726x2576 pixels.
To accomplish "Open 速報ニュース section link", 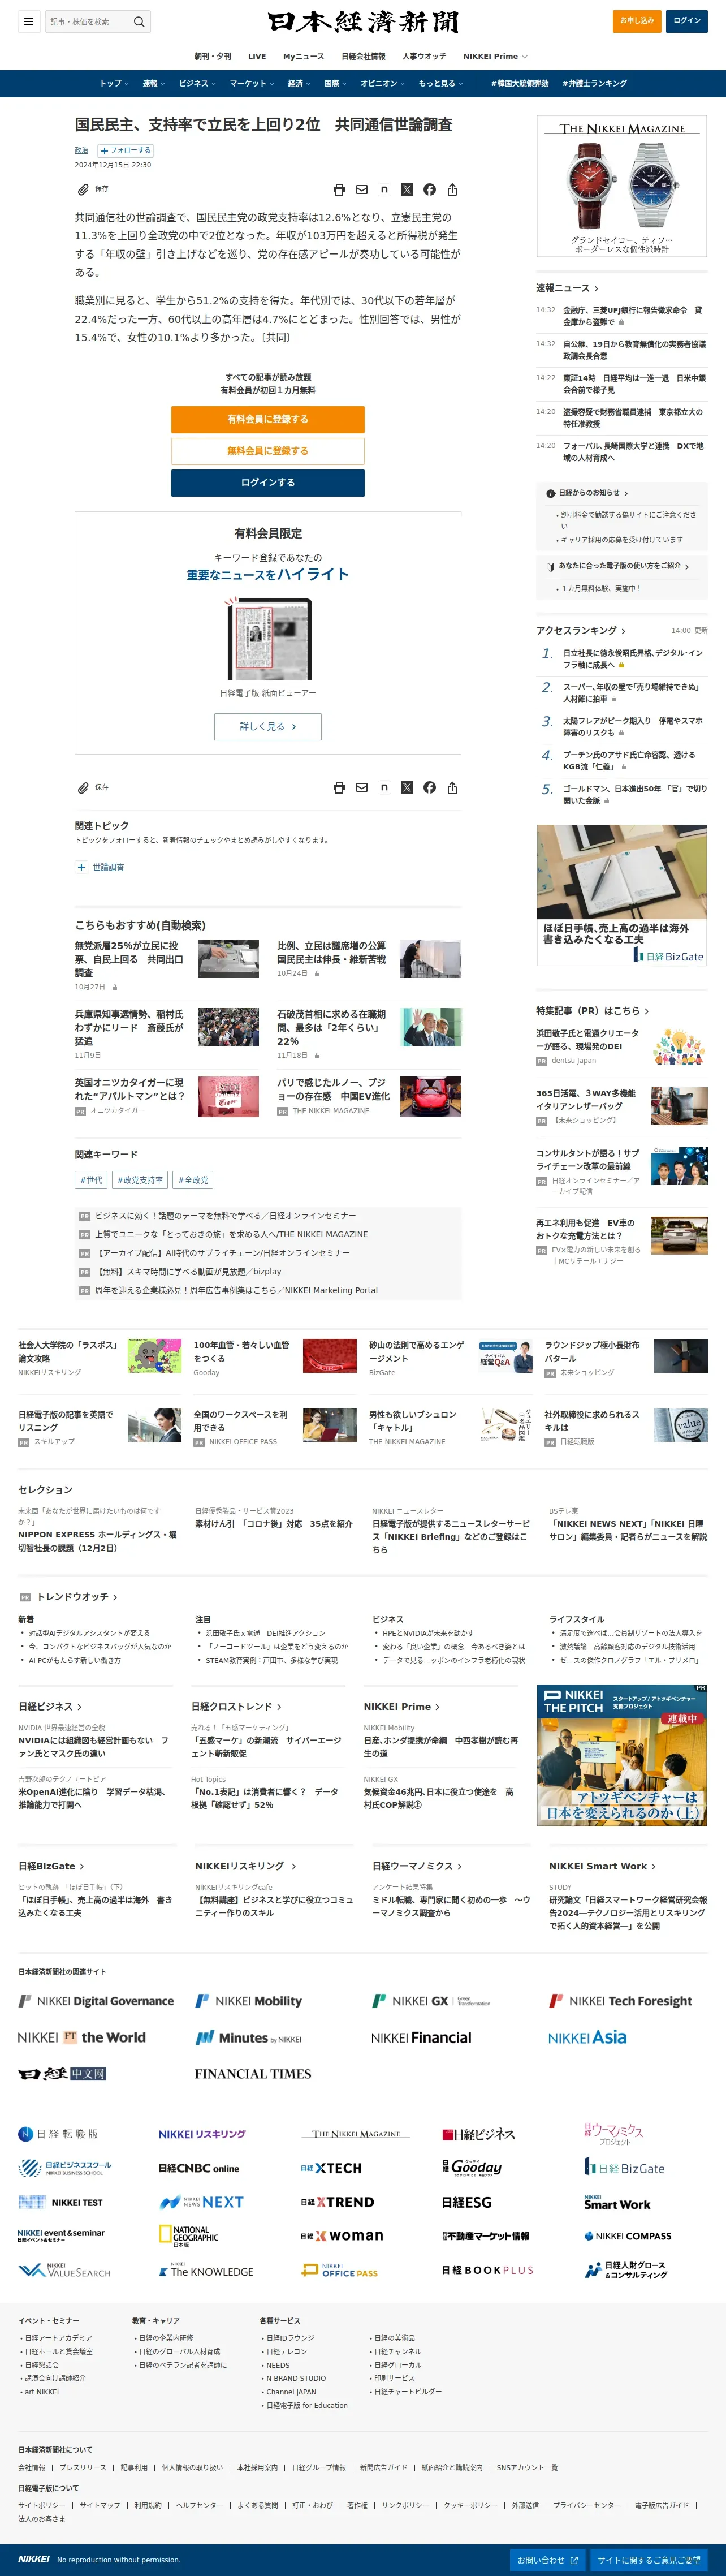I will click(x=567, y=288).
